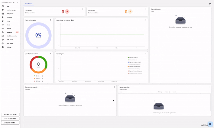Image resolution: width=214 pixels, height=128 pixels.
Task: Click the red critical location pin icon
Action: tap(67, 12)
